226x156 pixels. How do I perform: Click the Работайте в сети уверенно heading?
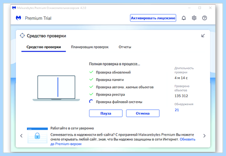[x=72, y=128]
